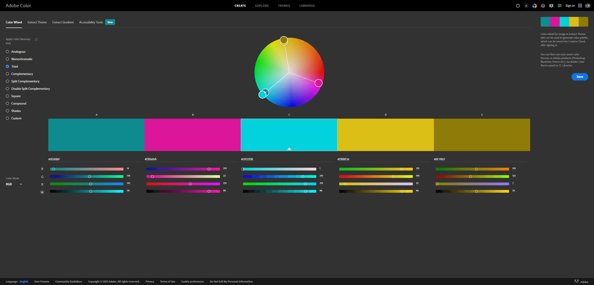Select the magenta #DB169A color swatch
This screenshot has height=285, width=594.
tap(192, 135)
